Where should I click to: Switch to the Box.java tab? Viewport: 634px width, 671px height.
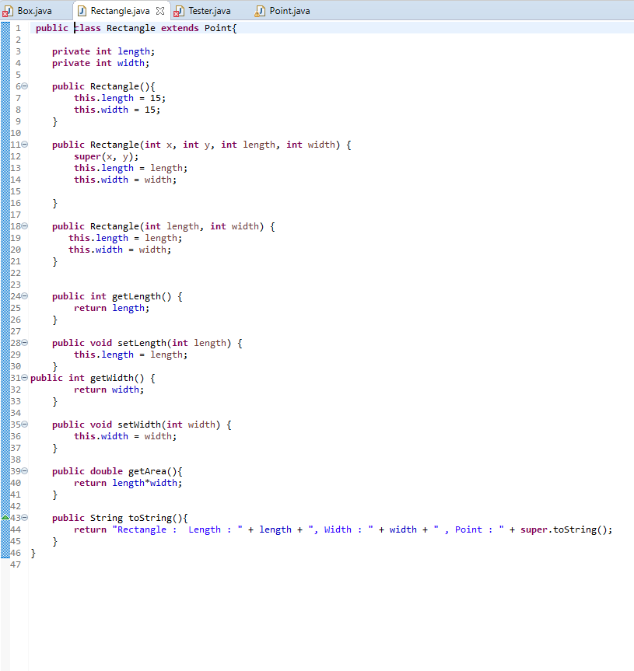pyautogui.click(x=35, y=11)
